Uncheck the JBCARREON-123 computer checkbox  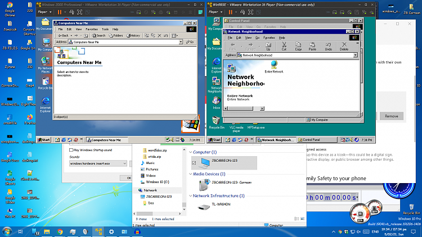pyautogui.click(x=194, y=163)
